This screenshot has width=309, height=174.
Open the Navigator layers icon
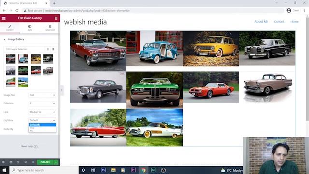click(11, 162)
